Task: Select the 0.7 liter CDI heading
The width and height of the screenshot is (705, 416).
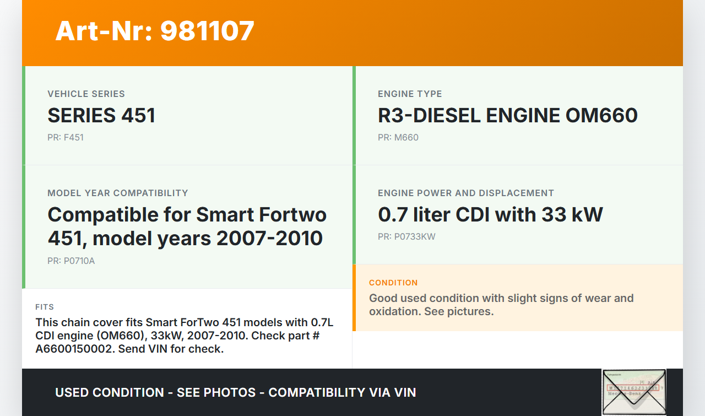Action: tap(490, 214)
